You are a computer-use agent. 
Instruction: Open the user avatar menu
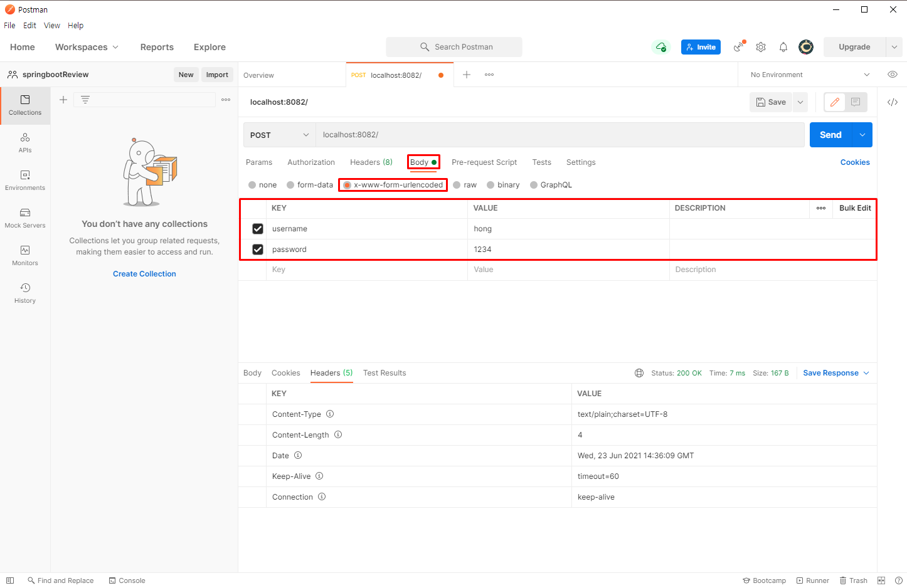click(806, 47)
